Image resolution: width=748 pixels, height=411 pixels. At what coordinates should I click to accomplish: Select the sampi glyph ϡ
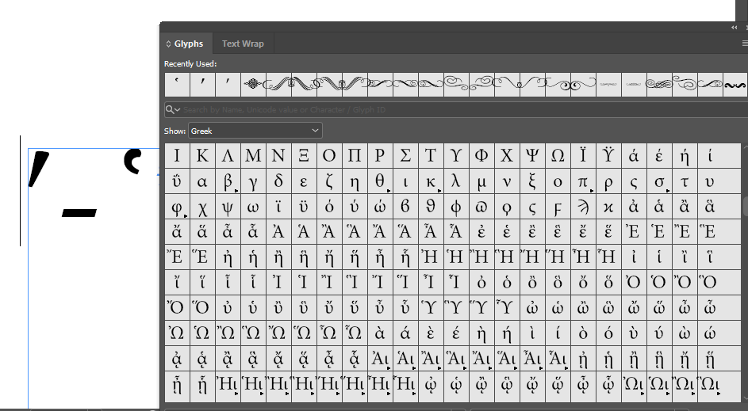coord(583,207)
